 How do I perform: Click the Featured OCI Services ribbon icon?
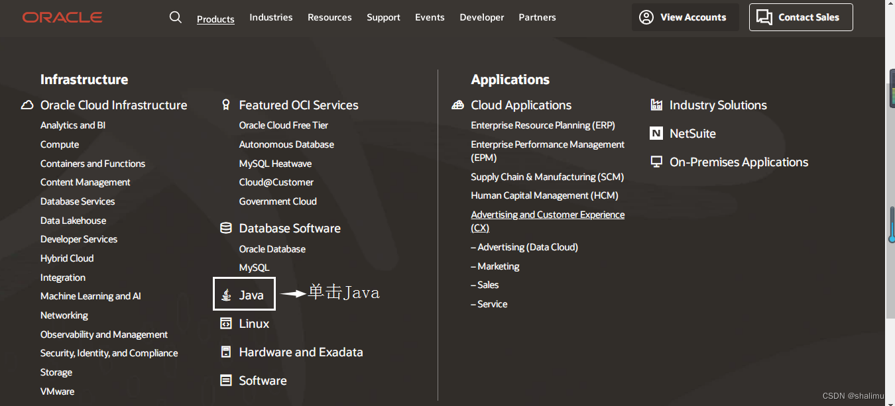226,105
